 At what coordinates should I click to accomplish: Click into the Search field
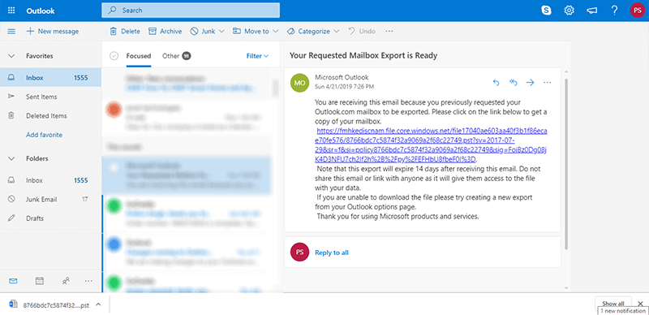click(x=191, y=11)
